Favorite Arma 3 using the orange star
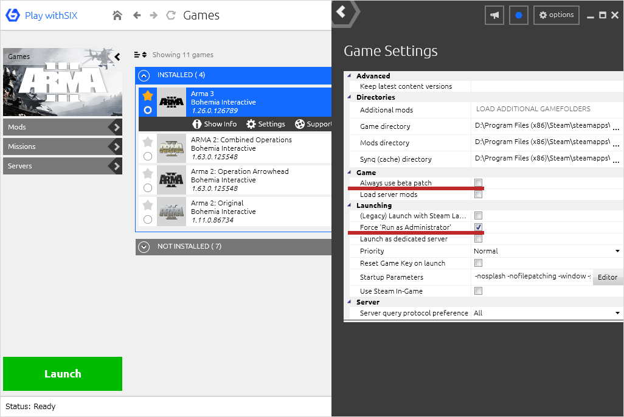The height and width of the screenshot is (417, 624). click(148, 95)
